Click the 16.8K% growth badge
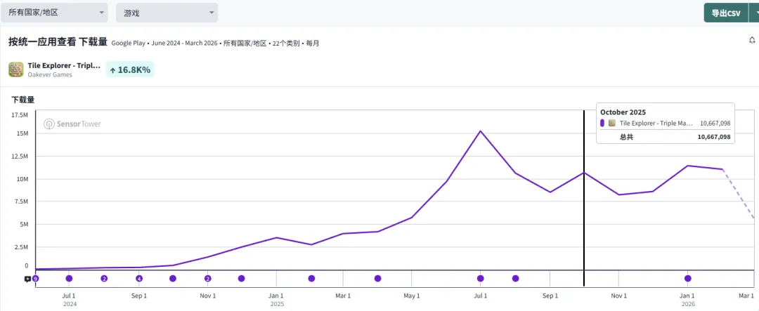The width and height of the screenshot is (759, 311). pos(130,70)
